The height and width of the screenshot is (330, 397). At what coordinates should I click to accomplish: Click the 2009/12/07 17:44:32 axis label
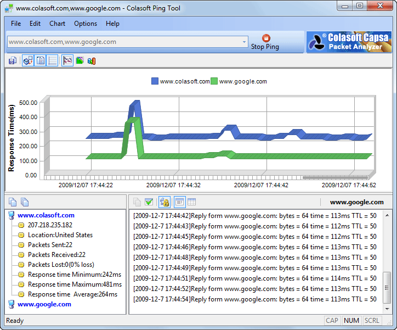point(173,185)
